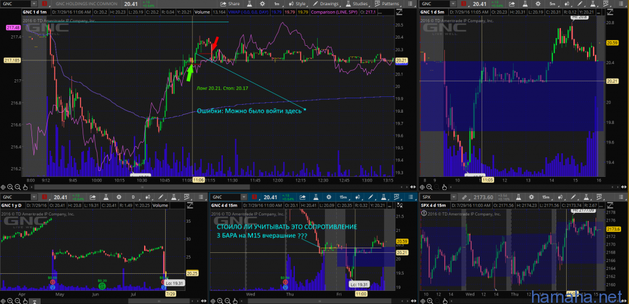The width and height of the screenshot is (629, 304).
Task: Open Patterns menu in 1m chart
Action: click(388, 4)
